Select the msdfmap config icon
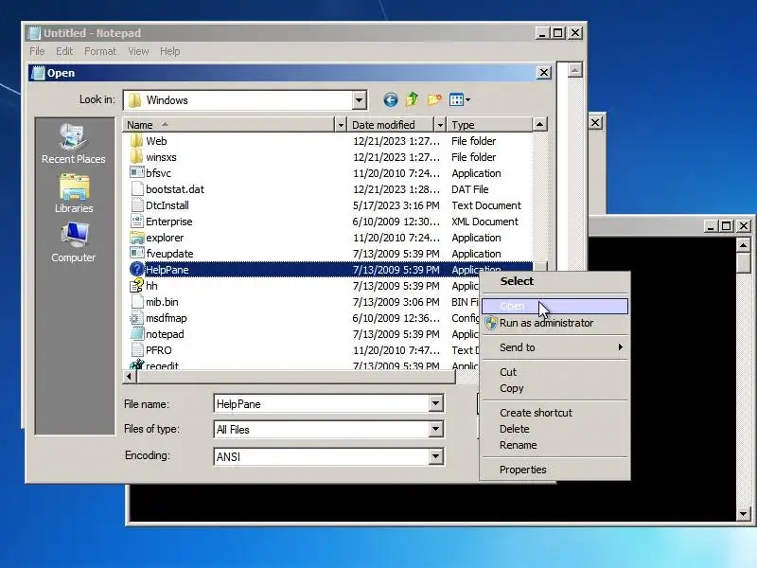Viewport: 757px width, 568px height. pyautogui.click(x=137, y=318)
